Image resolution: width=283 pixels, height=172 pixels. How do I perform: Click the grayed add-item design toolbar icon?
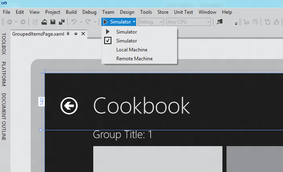tap(267, 22)
